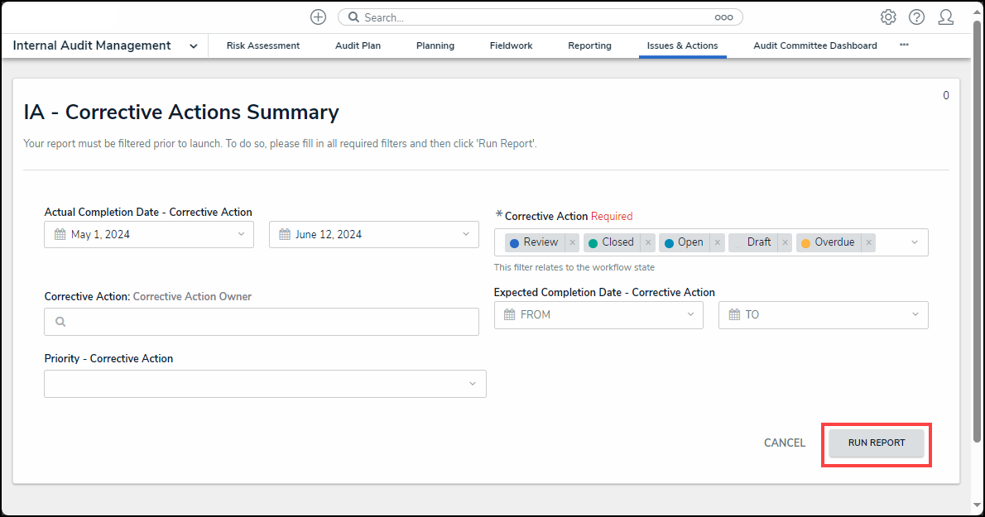The width and height of the screenshot is (985, 517).
Task: Open Expected Completion Date FROM picker
Action: point(598,314)
